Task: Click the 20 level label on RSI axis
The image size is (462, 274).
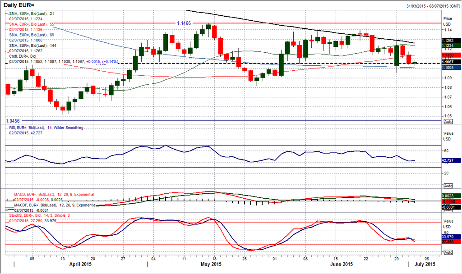Action: tap(446, 173)
